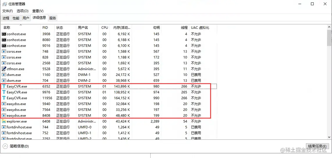
Task: Click EasyCVR.exe icon with PID 11956
Action: [4, 98]
